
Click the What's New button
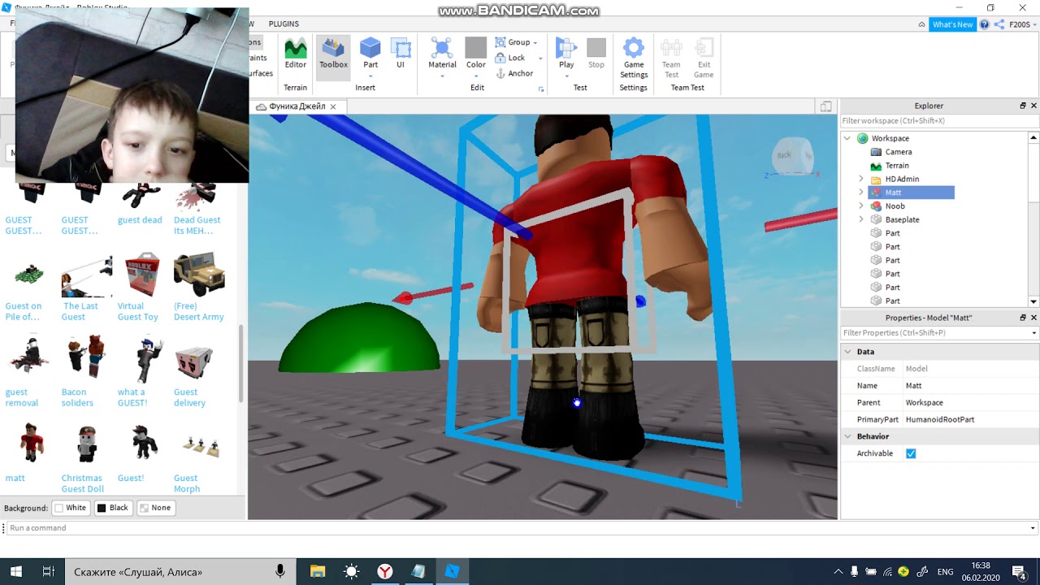952,24
